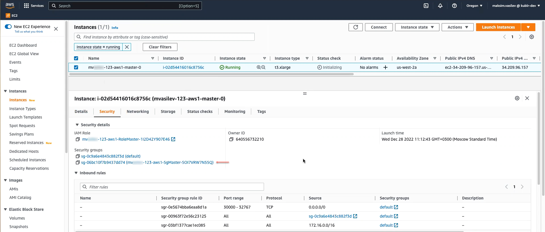Collapse the Images sidebar group
This screenshot has height=232, width=545.
coord(5,180)
